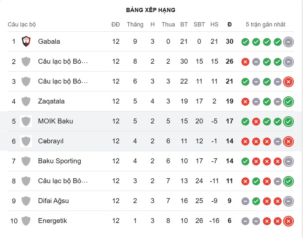The height and width of the screenshot is (238, 303).
Task: Open Cəbrayıl's team crest
Action: pos(25,141)
